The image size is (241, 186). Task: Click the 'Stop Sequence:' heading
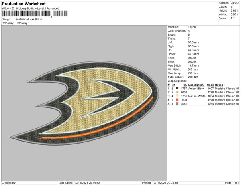[178, 81]
